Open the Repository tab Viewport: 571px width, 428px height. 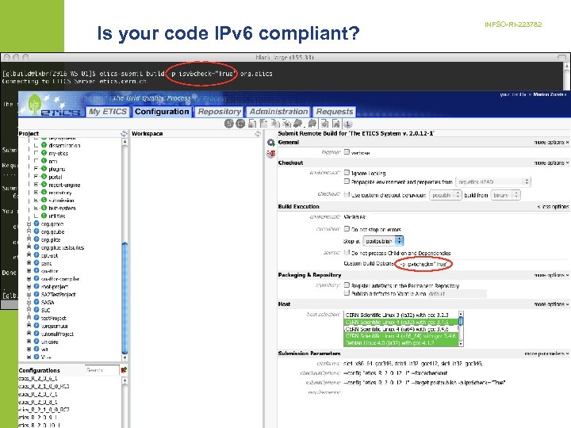219,112
